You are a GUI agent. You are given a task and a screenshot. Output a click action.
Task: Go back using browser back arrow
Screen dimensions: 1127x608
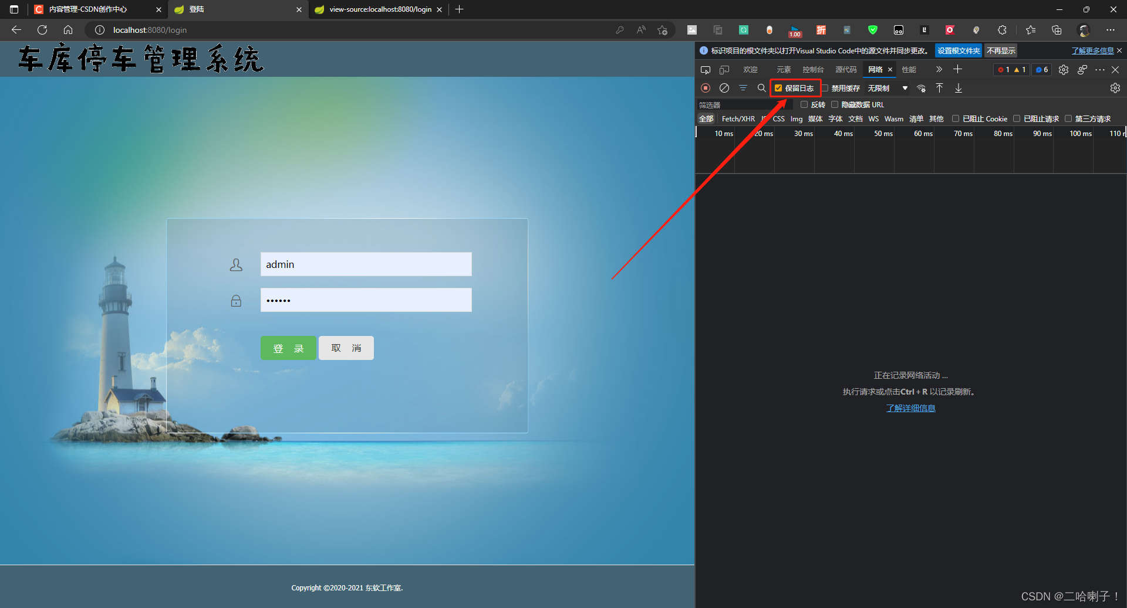tap(16, 30)
